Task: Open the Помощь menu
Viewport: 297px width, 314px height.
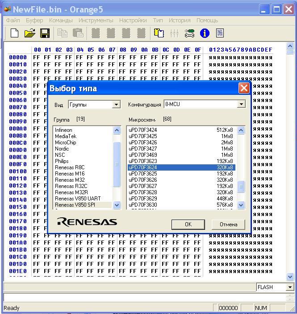Action: coord(207,20)
